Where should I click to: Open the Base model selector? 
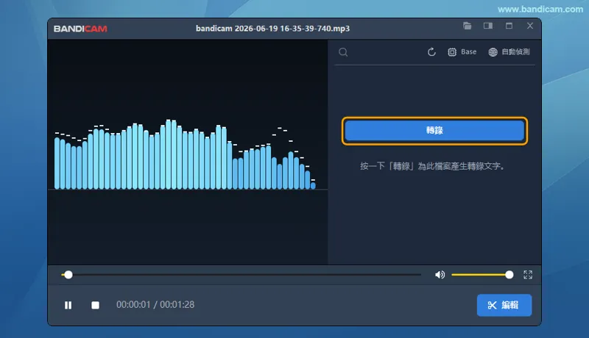click(462, 52)
